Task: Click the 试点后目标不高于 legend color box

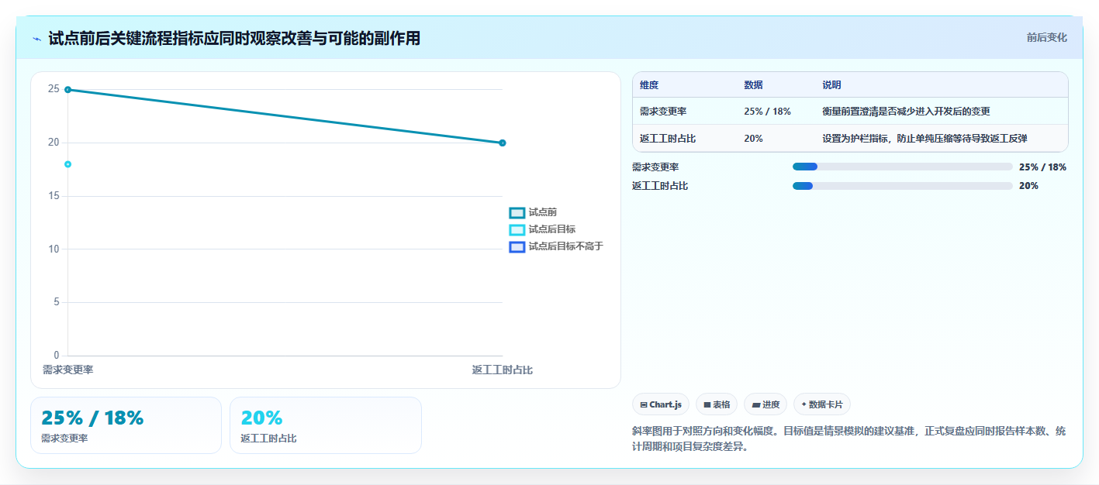Action: 517,247
